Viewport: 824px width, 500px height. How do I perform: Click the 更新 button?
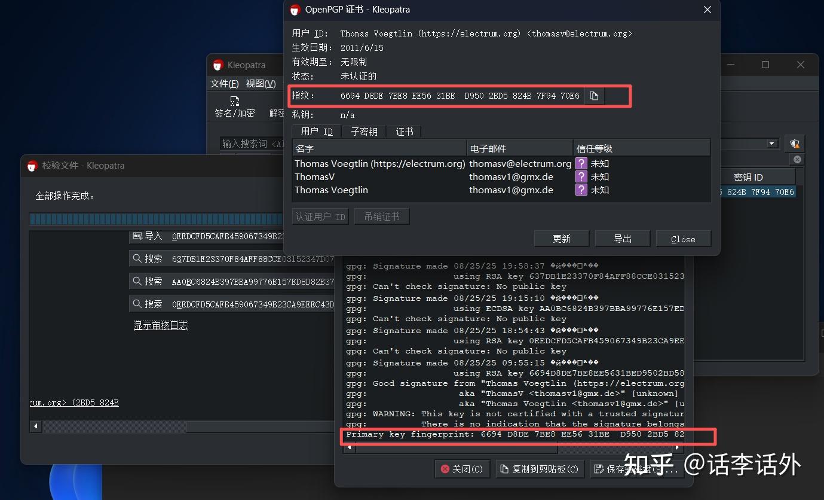click(562, 239)
